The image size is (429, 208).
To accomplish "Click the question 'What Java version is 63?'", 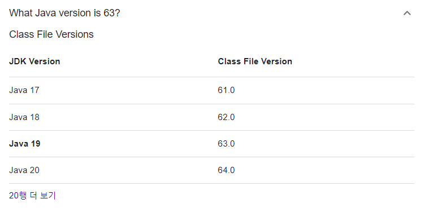I will 64,13.
